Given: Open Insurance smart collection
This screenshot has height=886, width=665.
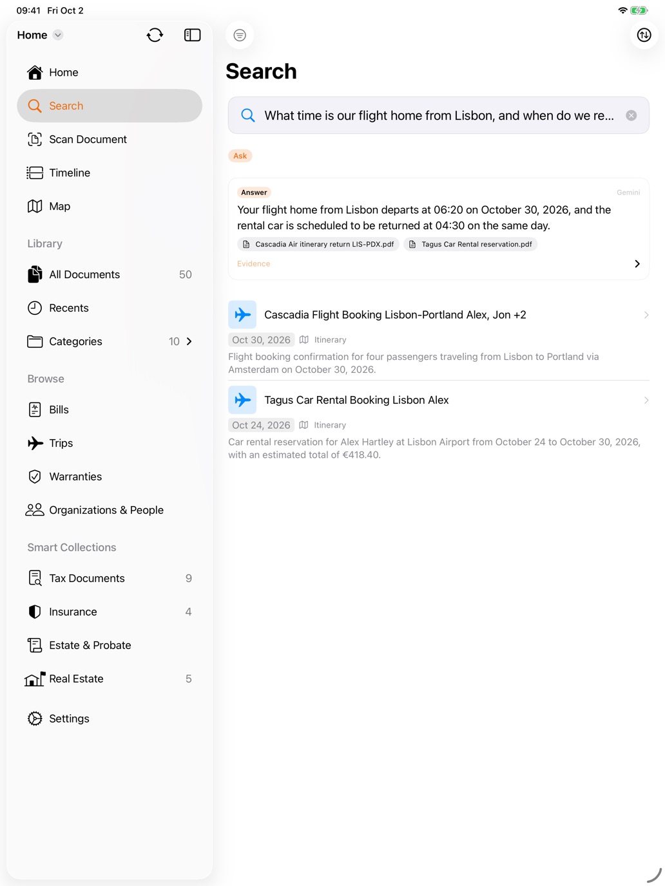Looking at the screenshot, I should 110,612.
